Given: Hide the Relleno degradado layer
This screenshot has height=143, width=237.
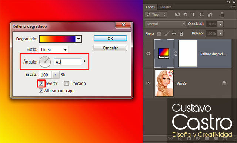Looking at the screenshot, I should tap(148, 53).
